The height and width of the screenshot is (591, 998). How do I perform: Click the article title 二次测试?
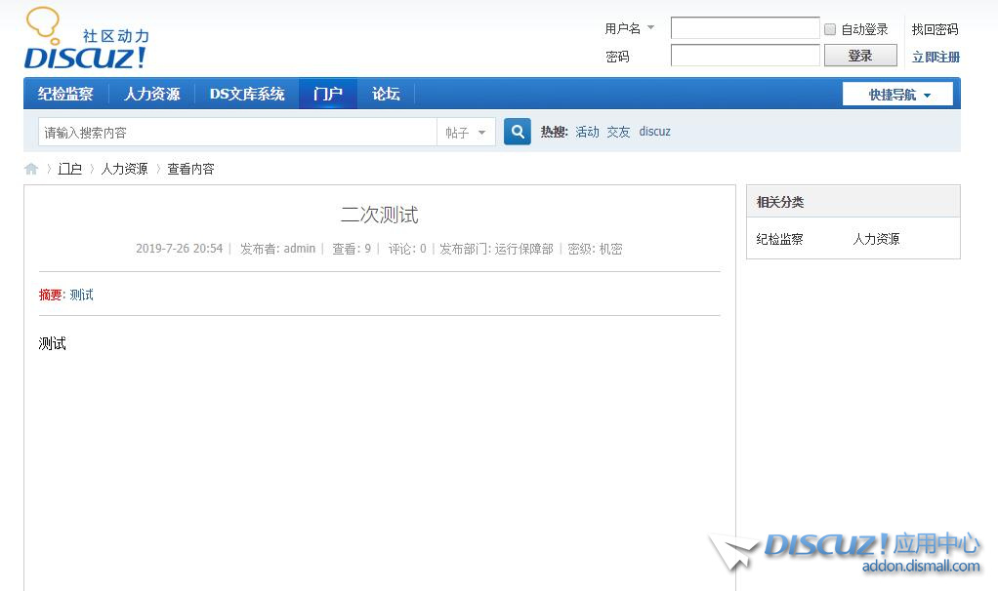tap(379, 215)
